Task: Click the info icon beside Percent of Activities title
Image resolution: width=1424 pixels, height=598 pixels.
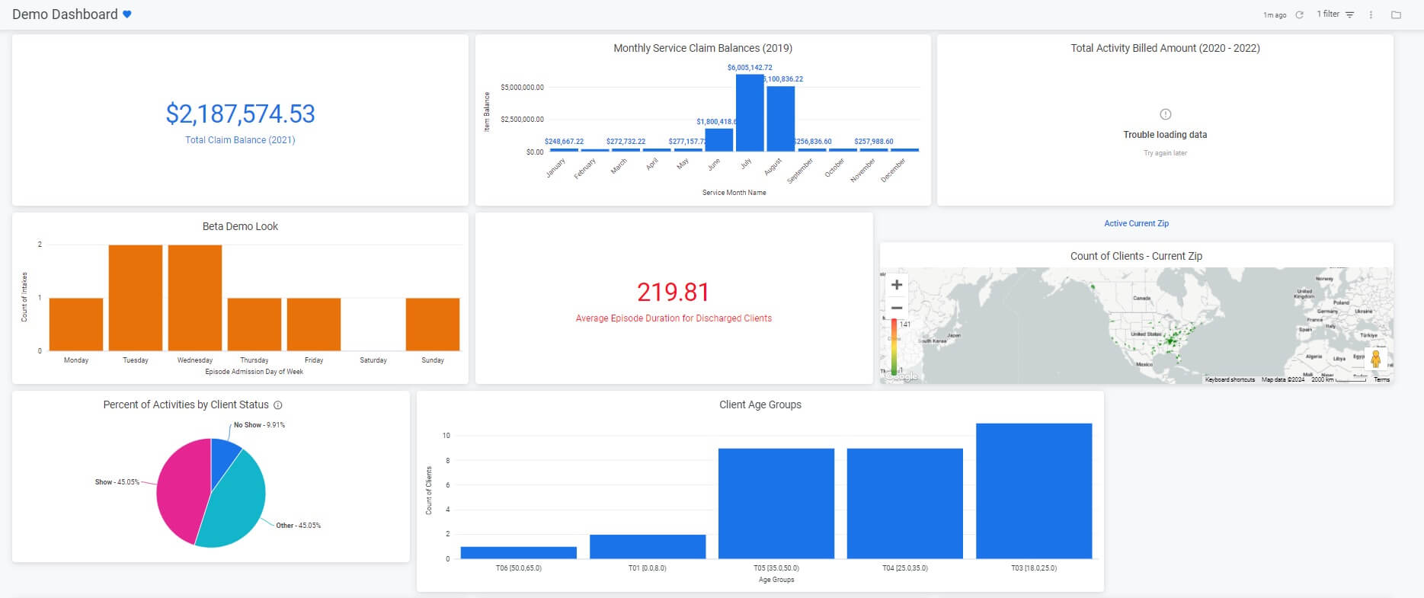Action: [278, 405]
